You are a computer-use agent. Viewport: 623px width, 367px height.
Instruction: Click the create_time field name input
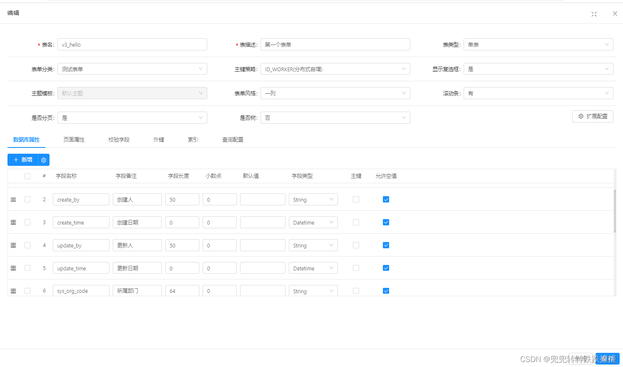tap(81, 222)
